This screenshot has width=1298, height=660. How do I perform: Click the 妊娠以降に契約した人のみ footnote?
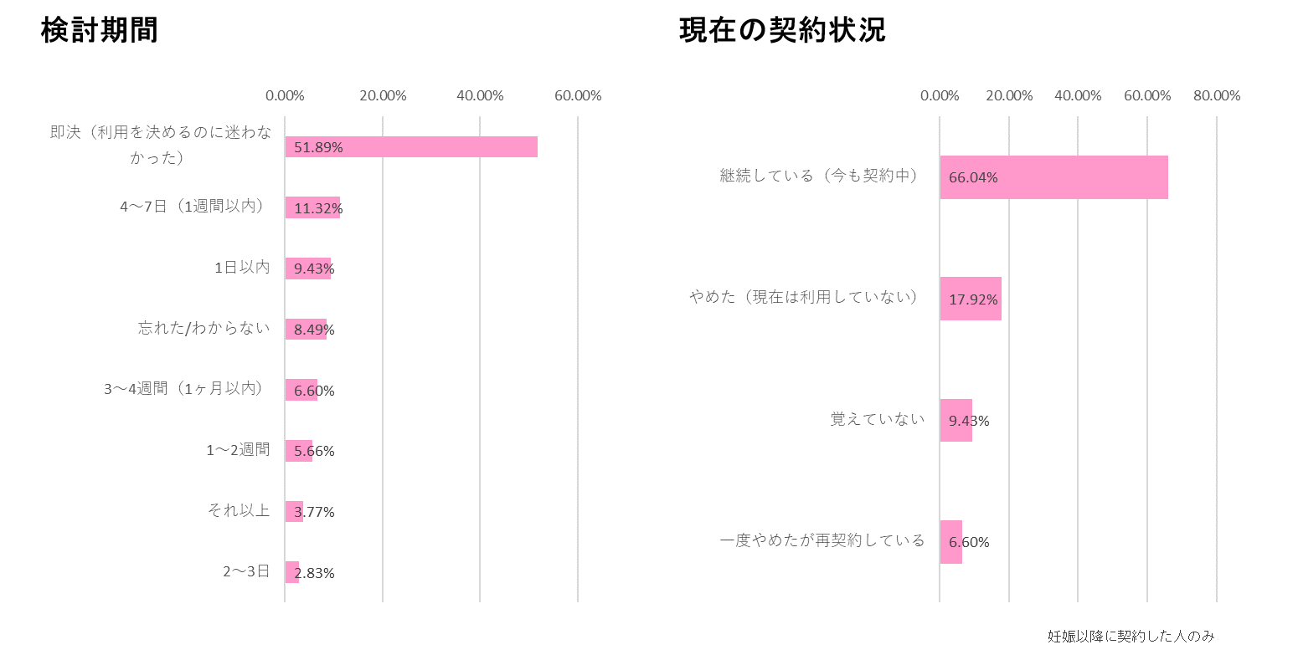click(x=1131, y=637)
